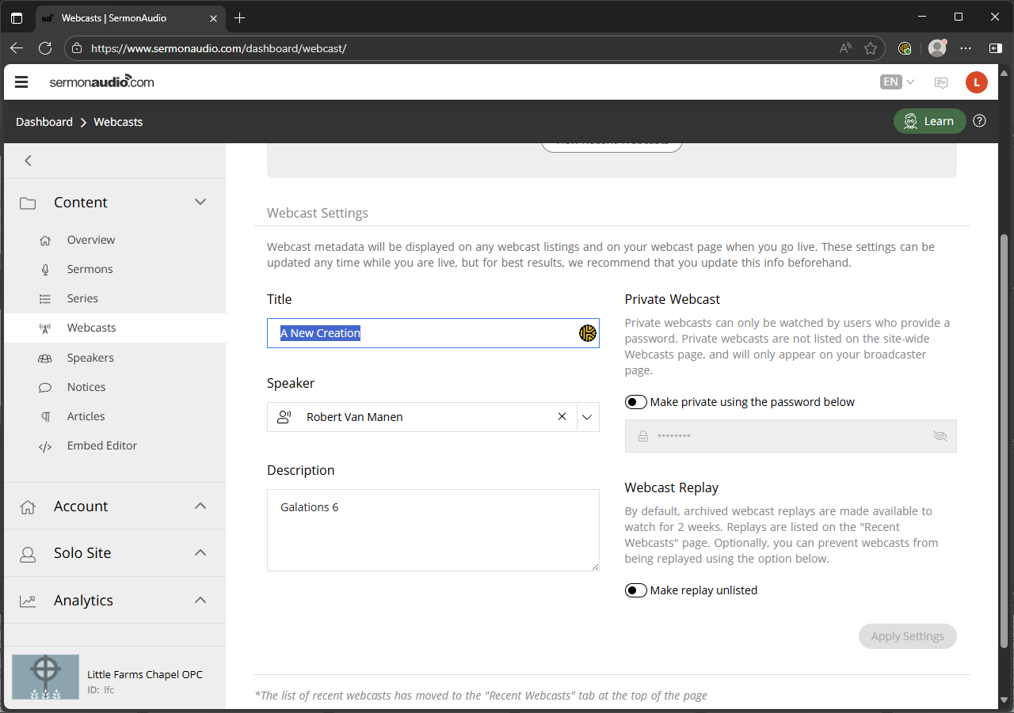1014x713 pixels.
Task: Click the Articles paragraph icon
Action: tap(45, 416)
